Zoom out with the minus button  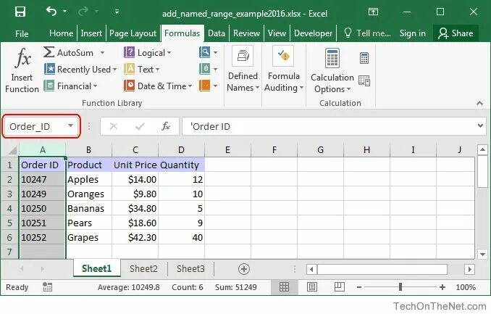click(x=359, y=287)
